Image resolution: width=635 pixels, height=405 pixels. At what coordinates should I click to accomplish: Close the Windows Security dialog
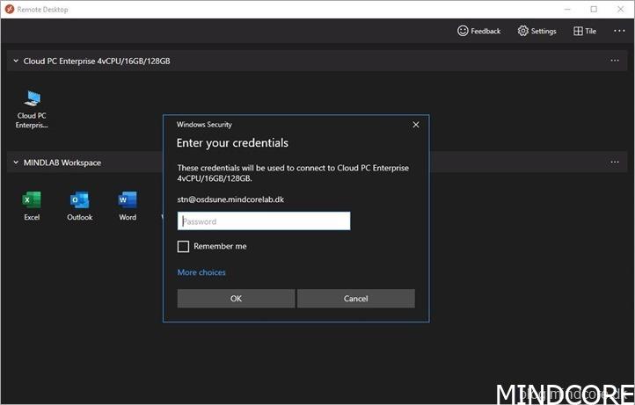416,125
